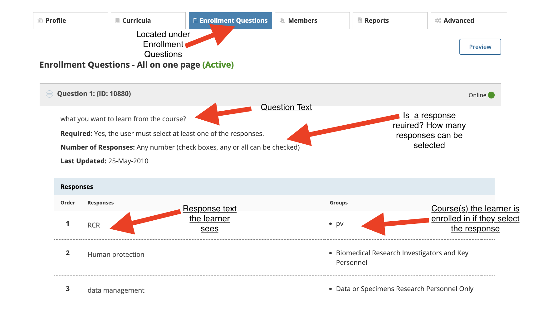Collapse Question 1 with the minus icon
The image size is (553, 326).
pyautogui.click(x=49, y=94)
